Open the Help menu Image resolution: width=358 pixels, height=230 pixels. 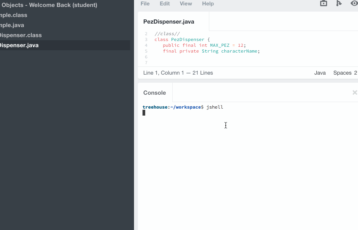coord(208,3)
